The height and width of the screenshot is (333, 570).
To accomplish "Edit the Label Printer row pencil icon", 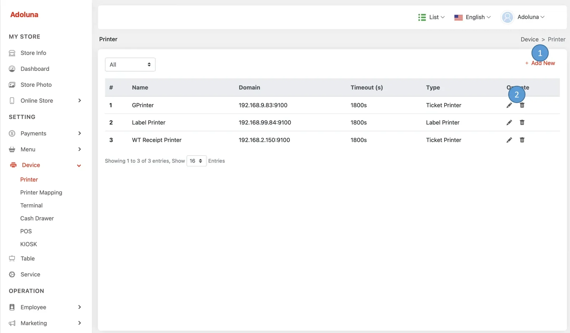I will pyautogui.click(x=509, y=123).
